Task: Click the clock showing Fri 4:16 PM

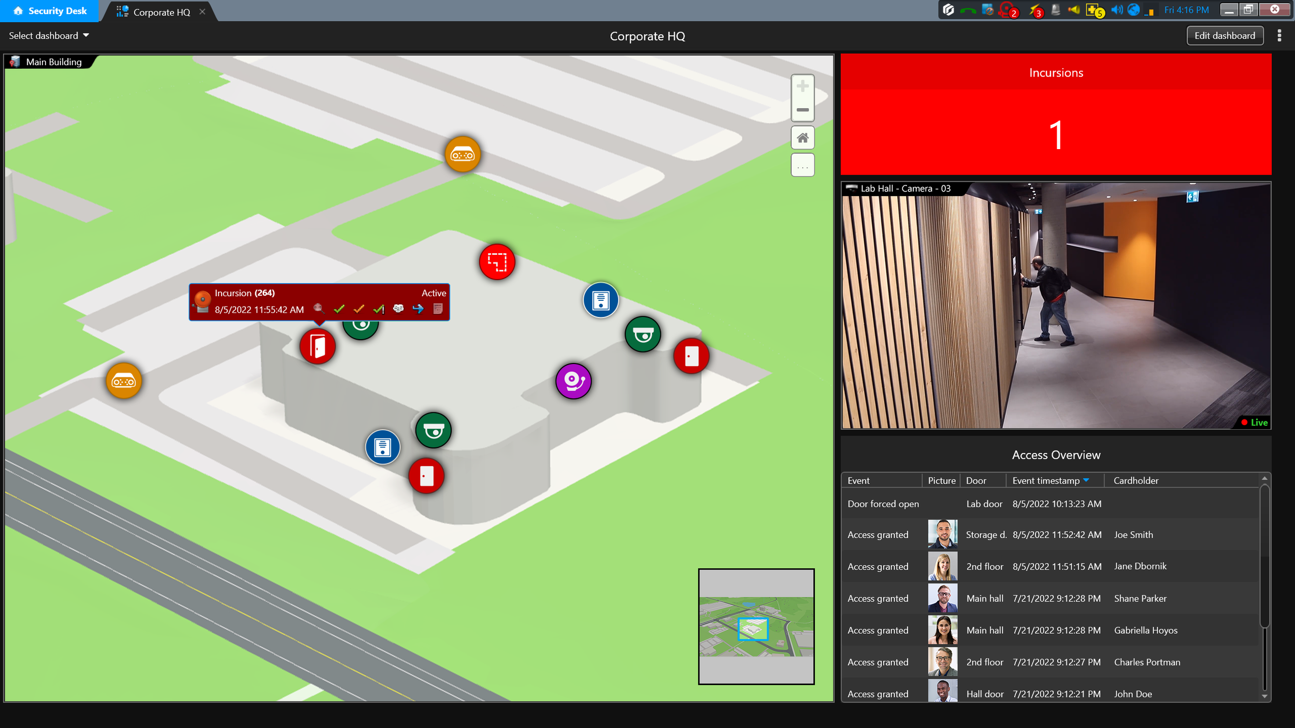Action: (1186, 10)
